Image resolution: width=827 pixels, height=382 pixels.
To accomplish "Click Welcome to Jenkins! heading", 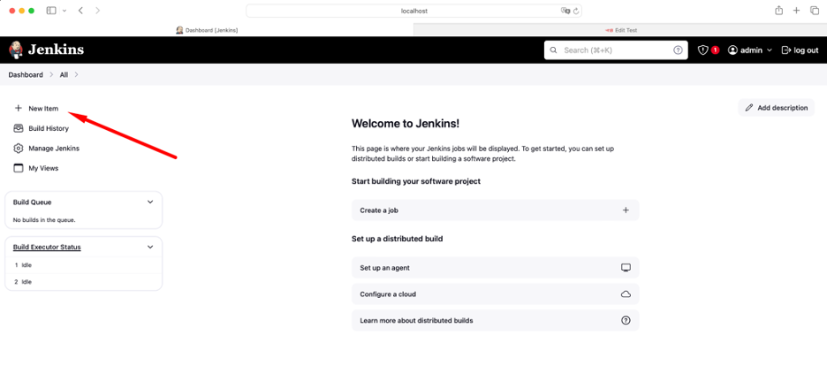I will point(406,124).
